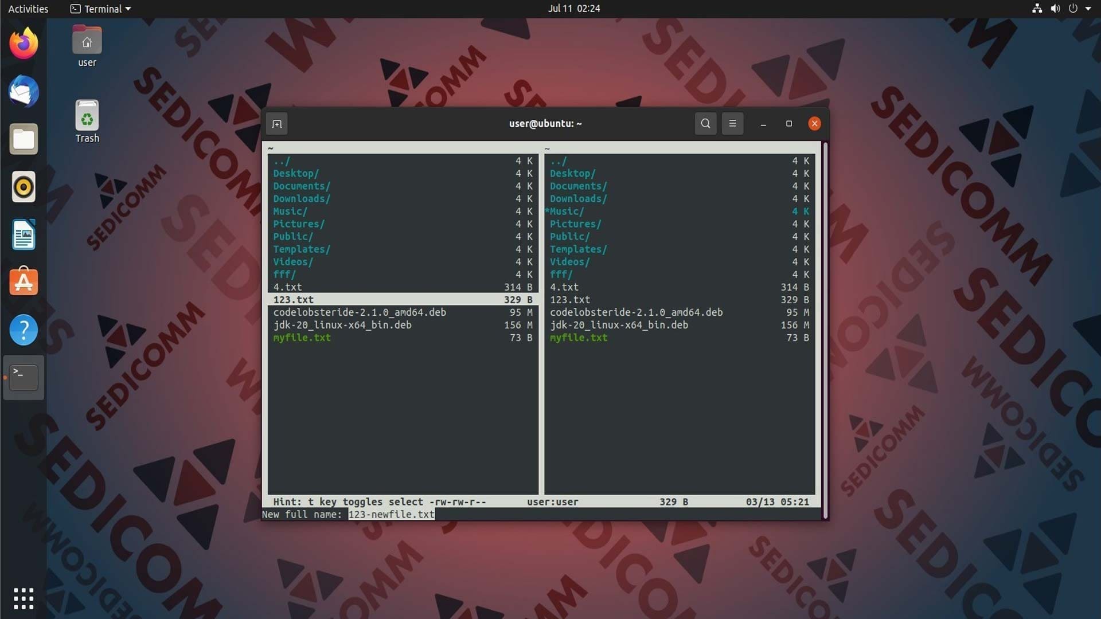The width and height of the screenshot is (1101, 619).
Task: Select codelobsteride deb in right pane
Action: tap(680, 312)
